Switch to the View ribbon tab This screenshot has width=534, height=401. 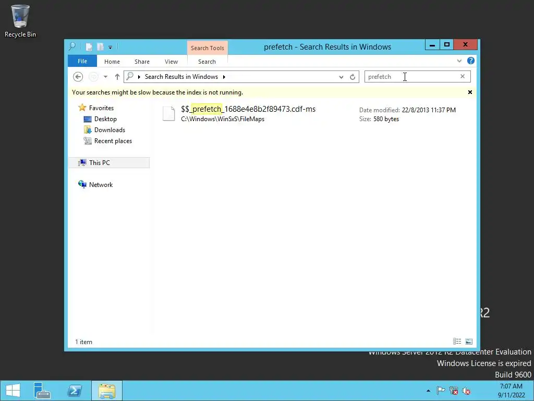point(171,62)
